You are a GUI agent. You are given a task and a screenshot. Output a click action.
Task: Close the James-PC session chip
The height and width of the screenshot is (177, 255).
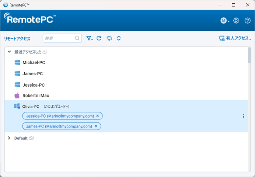click(96, 126)
